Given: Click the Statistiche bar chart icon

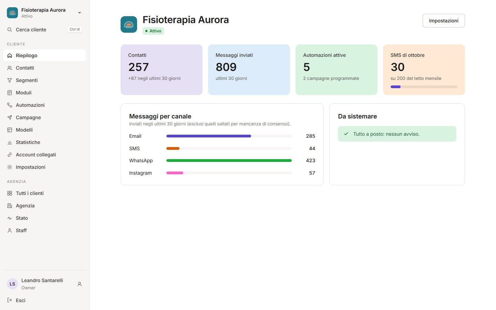Looking at the screenshot, I should 10,142.
